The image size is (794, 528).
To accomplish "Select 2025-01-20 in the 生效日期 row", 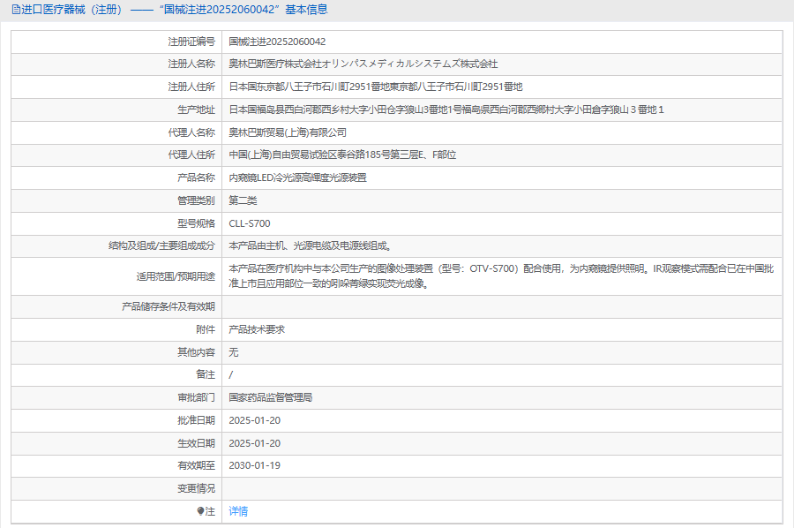I will (x=254, y=443).
